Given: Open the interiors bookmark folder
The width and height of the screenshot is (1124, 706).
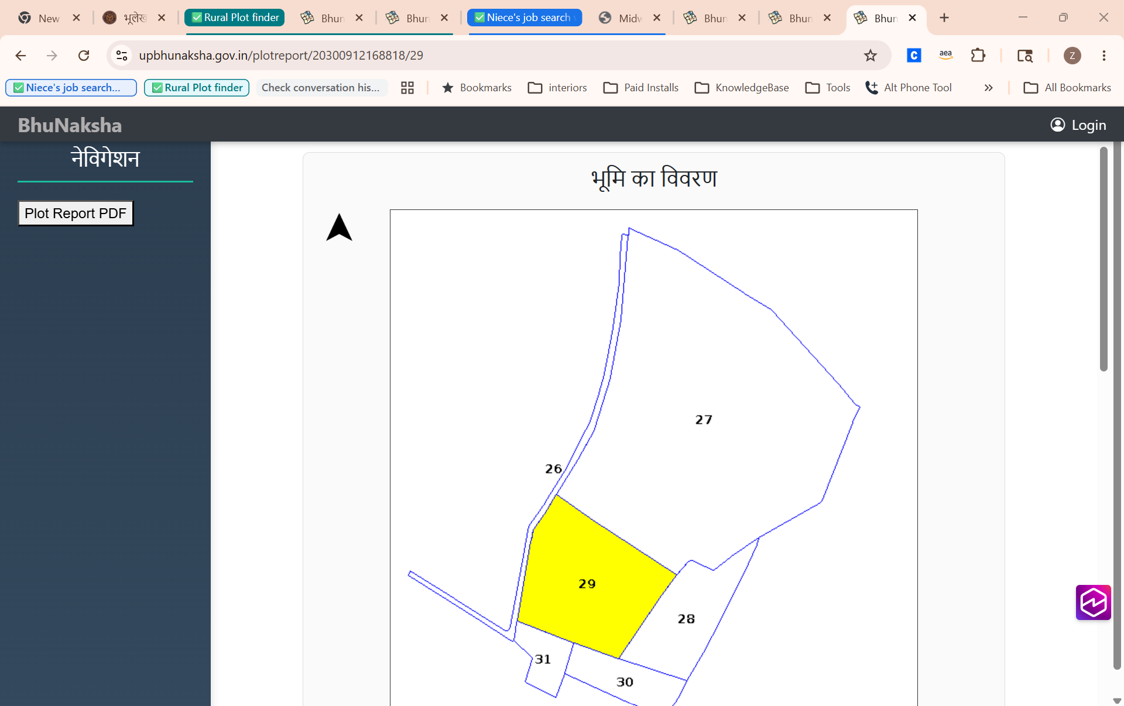Looking at the screenshot, I should (557, 88).
